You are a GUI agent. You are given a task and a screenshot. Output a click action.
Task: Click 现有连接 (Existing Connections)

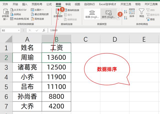coord(37,19)
